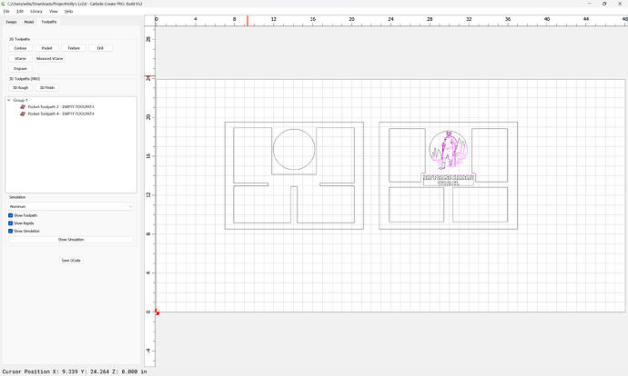The image size is (628, 376).
Task: Open the Library menu
Action: tap(35, 11)
